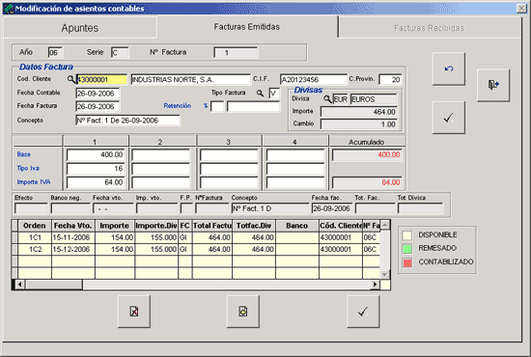This screenshot has height=357, width=531.
Task: Click the Tot. Fac. input field
Action: tap(376, 208)
